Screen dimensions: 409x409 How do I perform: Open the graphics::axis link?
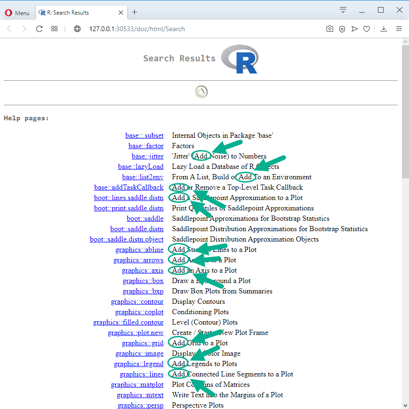tap(143, 271)
